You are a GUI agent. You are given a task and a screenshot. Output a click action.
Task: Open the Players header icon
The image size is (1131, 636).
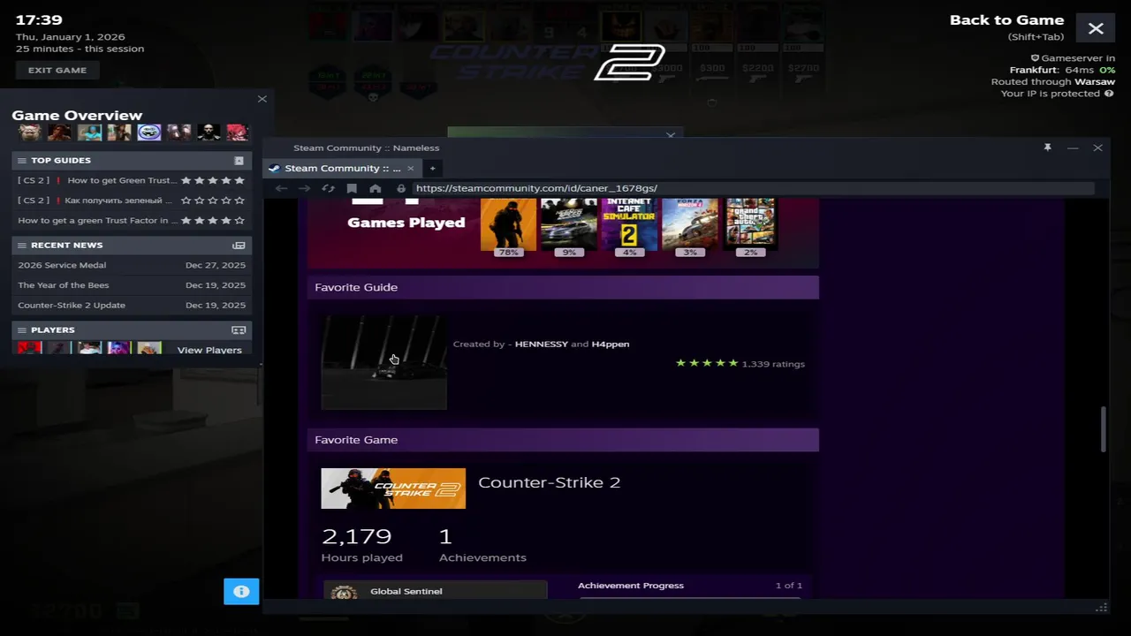[239, 329]
